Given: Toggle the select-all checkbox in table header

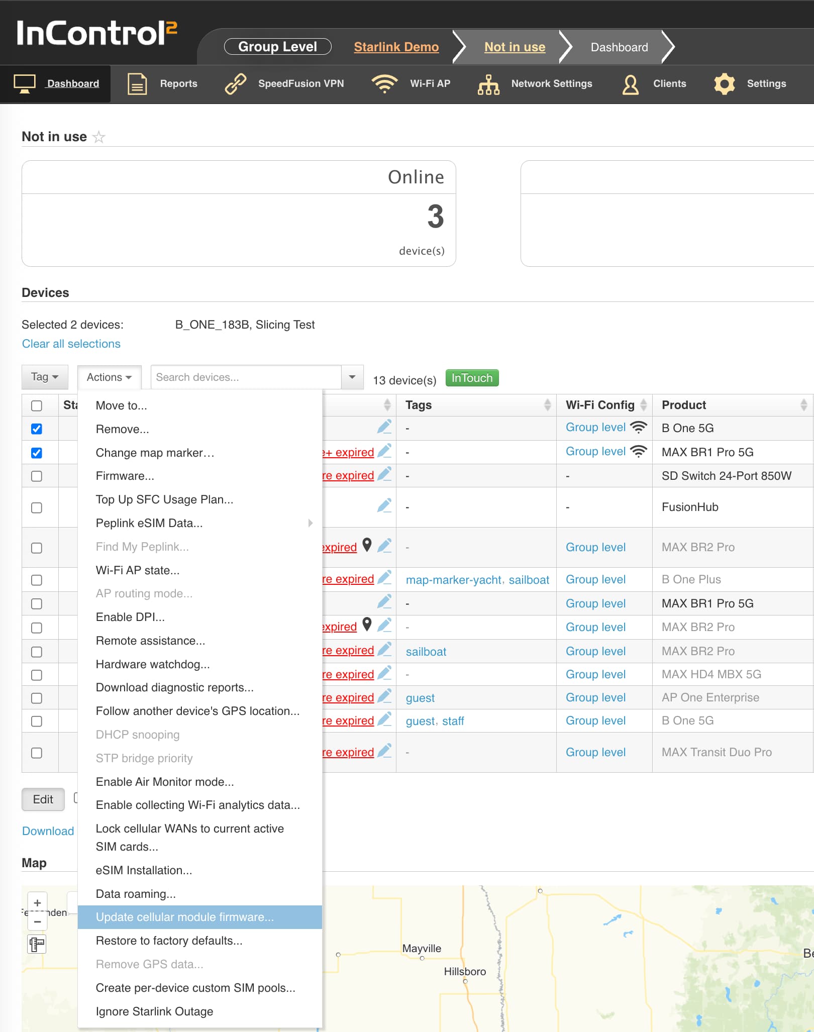Looking at the screenshot, I should [37, 405].
